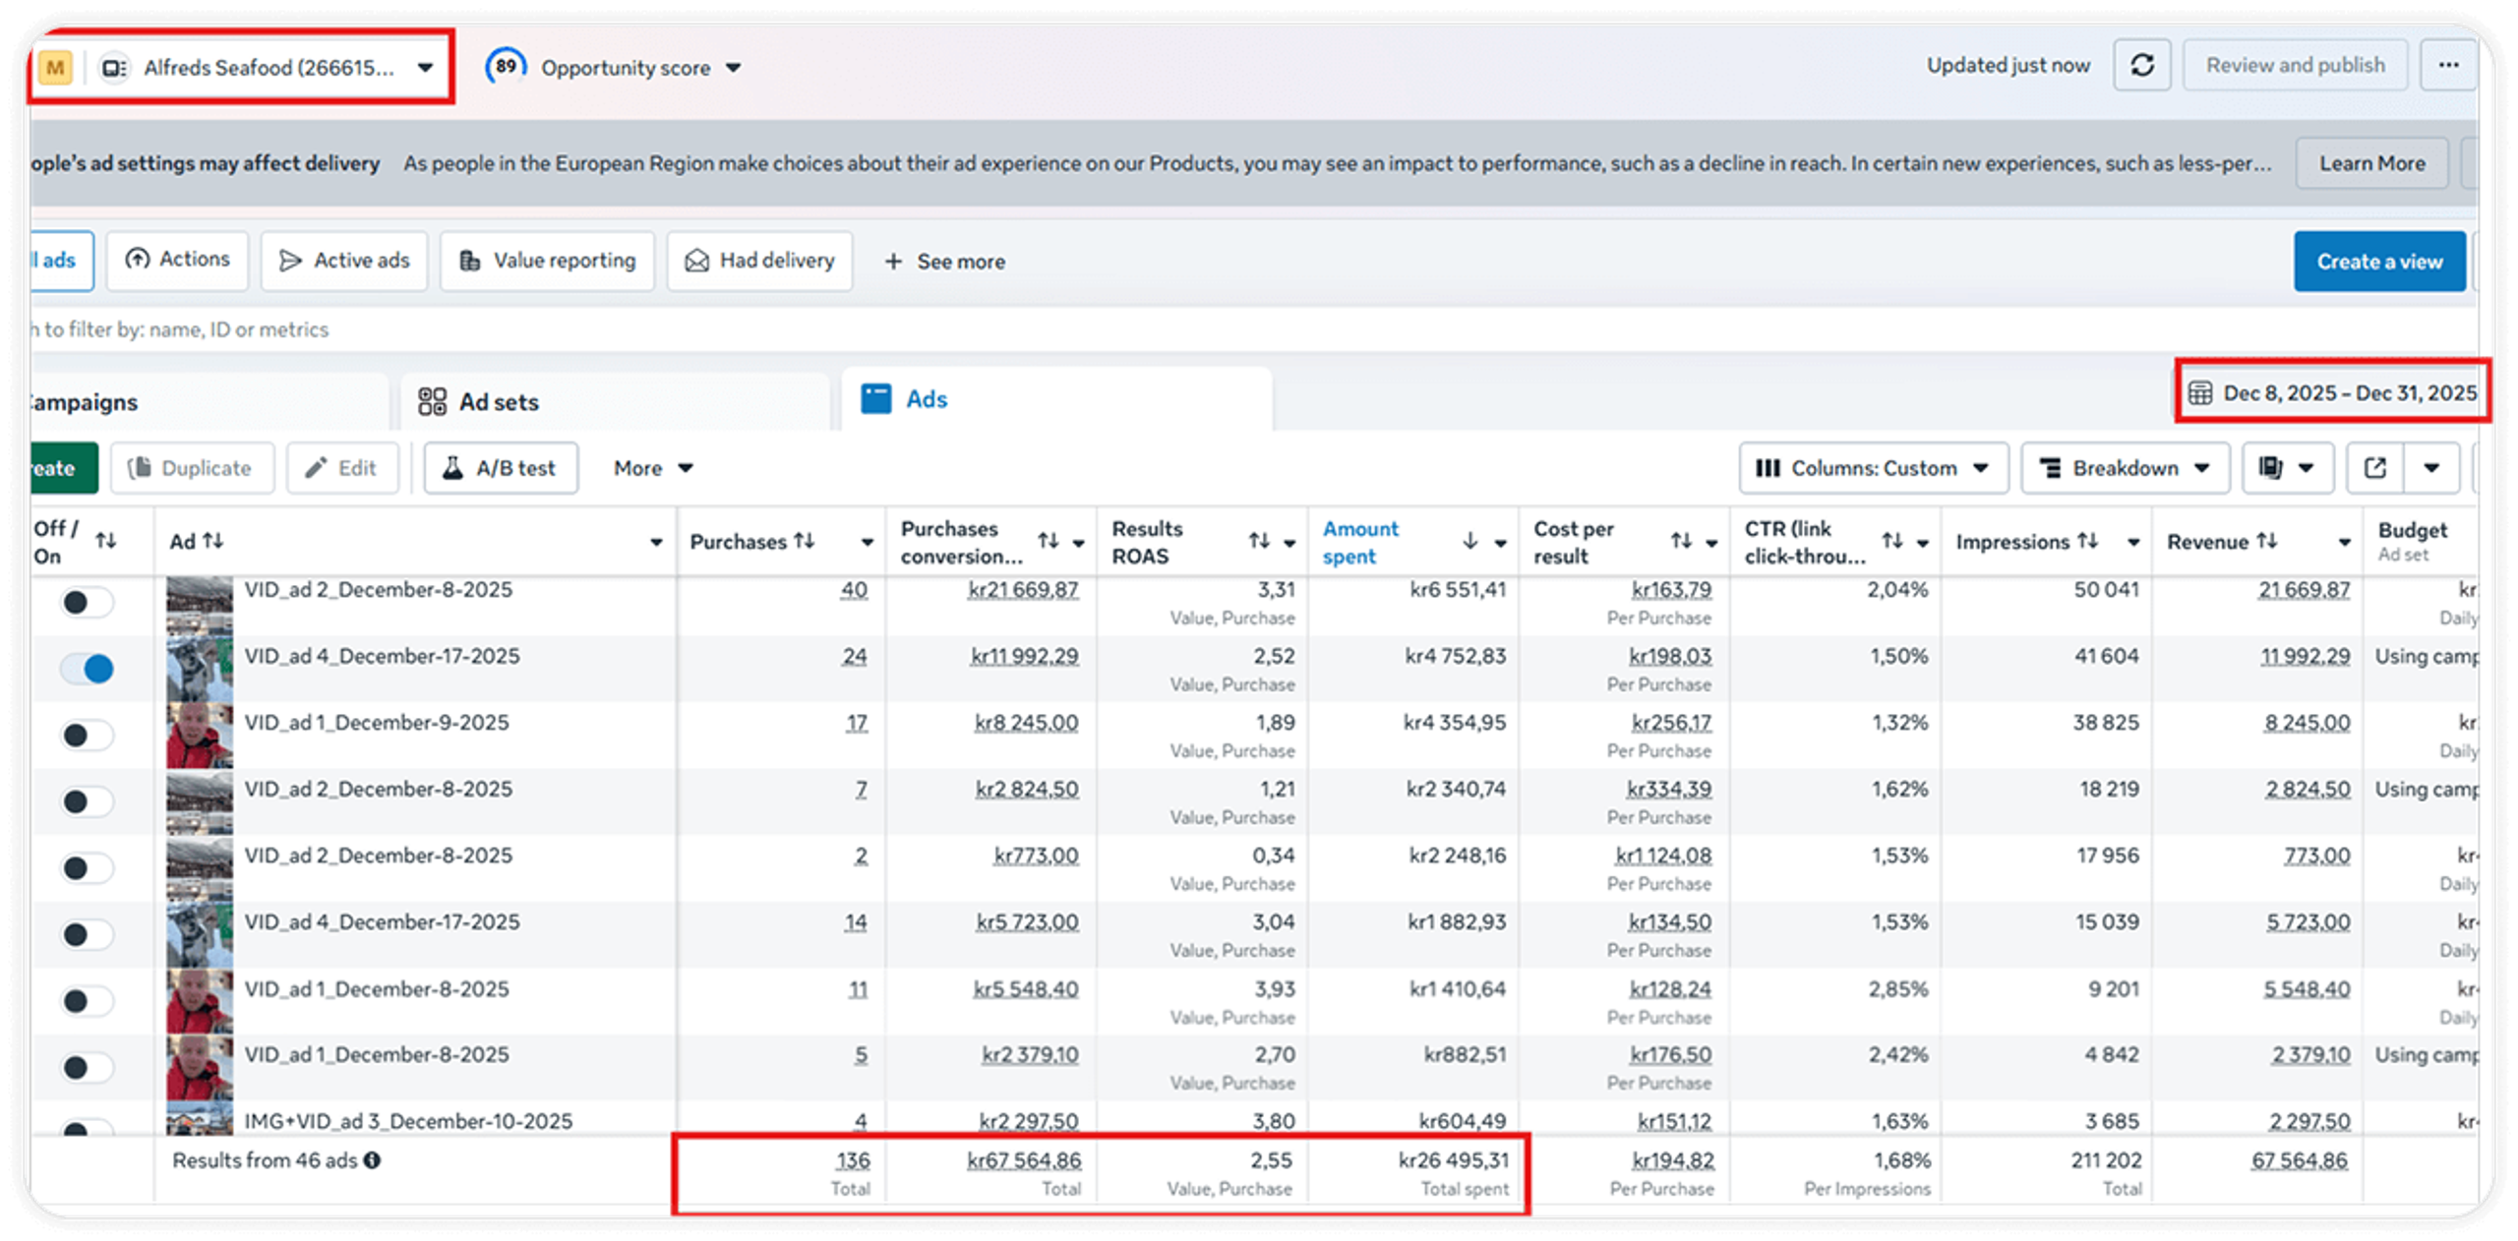Click the refresh data icon
Screen dimensions: 2518x1241
point(2141,66)
